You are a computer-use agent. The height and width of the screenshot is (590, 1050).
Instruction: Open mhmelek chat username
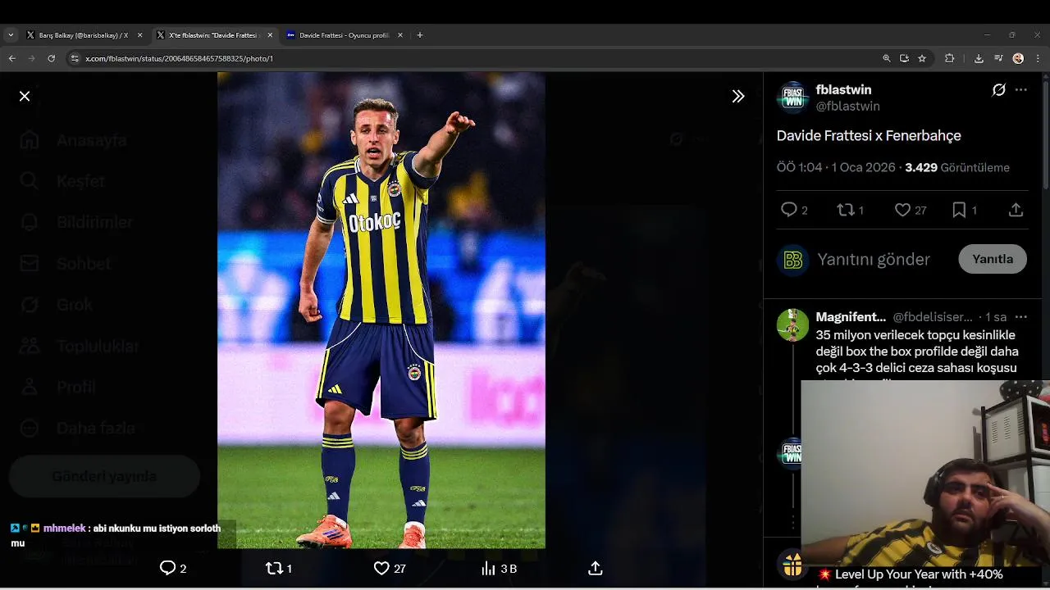64,529
